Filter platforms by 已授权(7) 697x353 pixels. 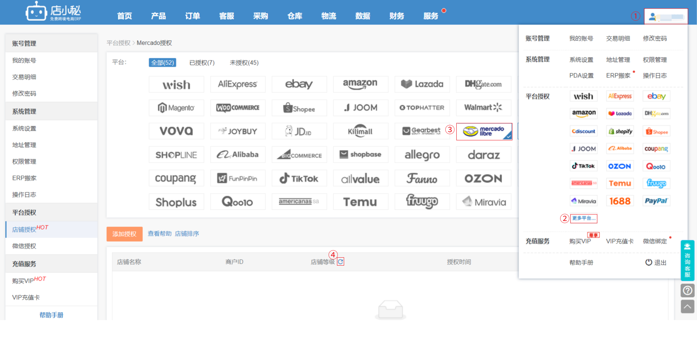[x=202, y=63]
